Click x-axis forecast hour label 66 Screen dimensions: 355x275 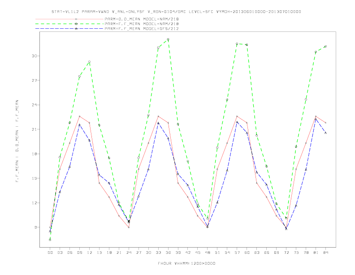[x=267, y=253]
